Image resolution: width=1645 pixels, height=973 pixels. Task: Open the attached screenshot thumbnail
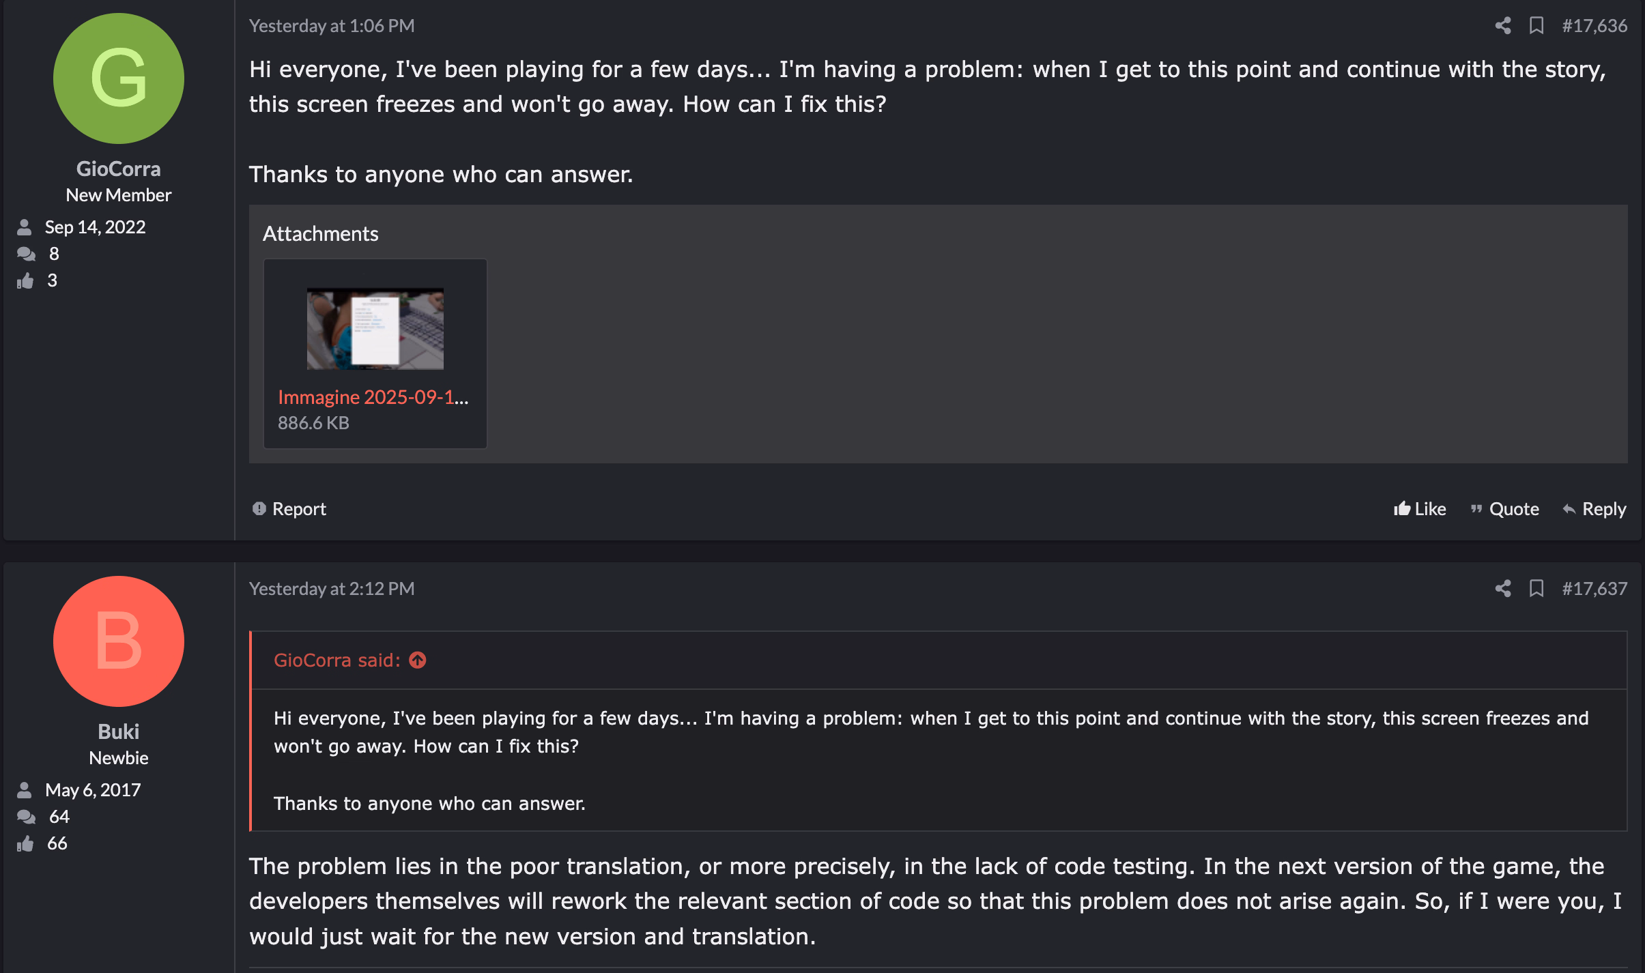point(375,329)
